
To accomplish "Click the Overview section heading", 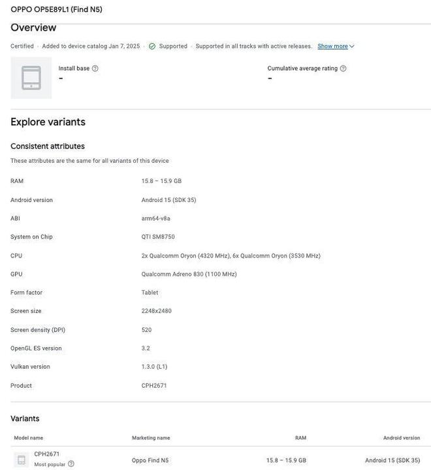I will click(33, 28).
